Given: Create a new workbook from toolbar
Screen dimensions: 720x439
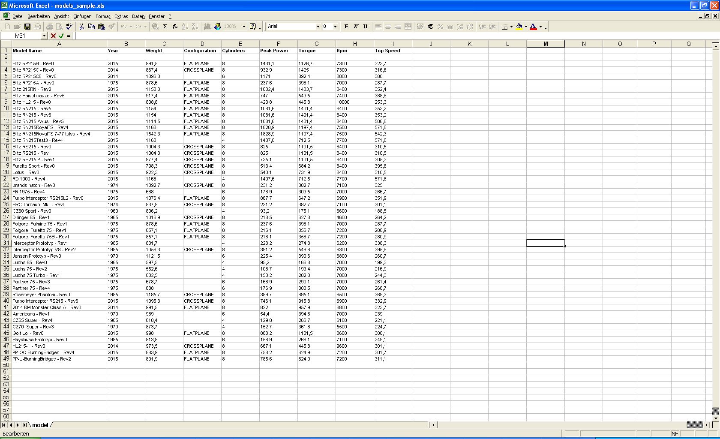Looking at the screenshot, I should pyautogui.click(x=7, y=27).
